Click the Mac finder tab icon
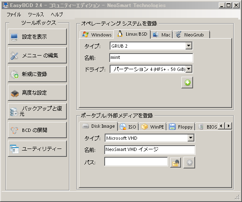242x202 pixels. click(x=156, y=34)
